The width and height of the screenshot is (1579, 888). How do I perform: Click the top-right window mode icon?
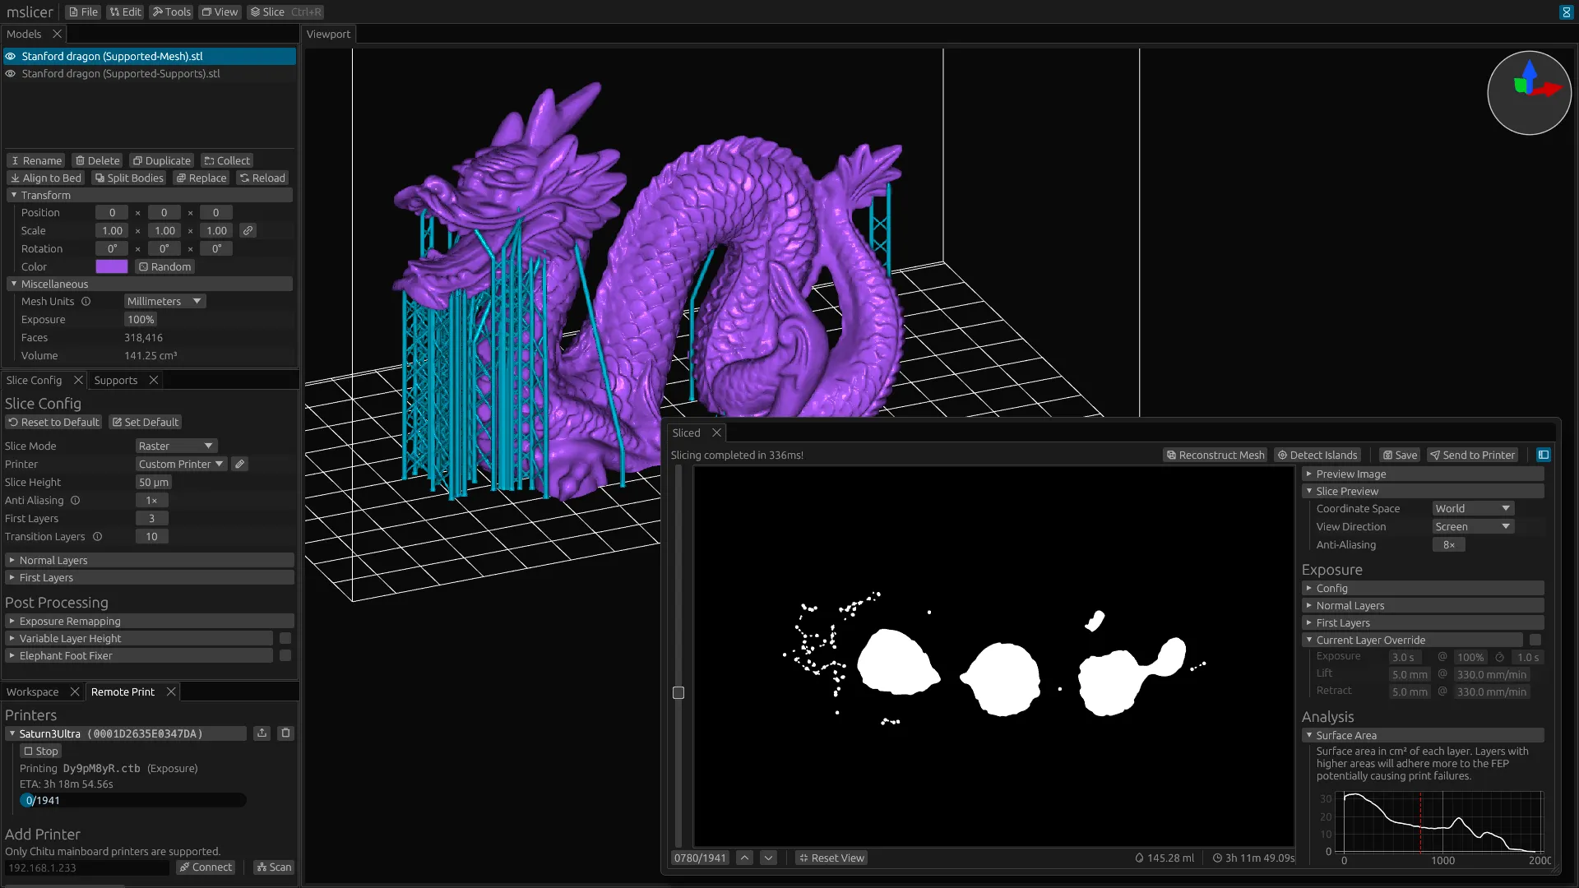pos(1566,12)
